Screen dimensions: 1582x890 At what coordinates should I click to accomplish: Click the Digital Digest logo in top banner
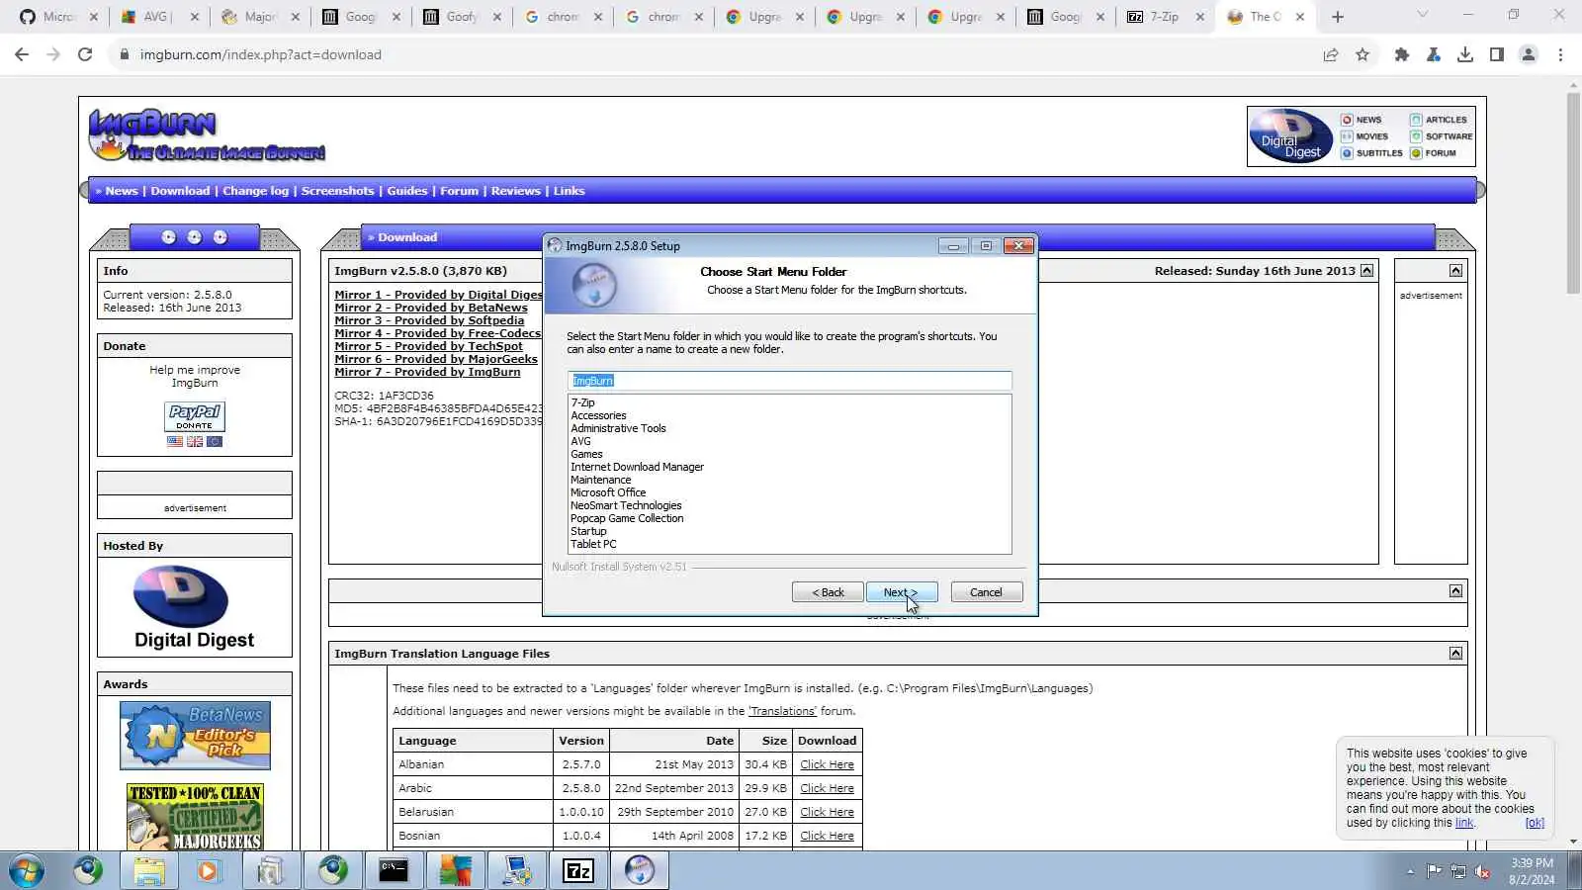[x=1291, y=136]
